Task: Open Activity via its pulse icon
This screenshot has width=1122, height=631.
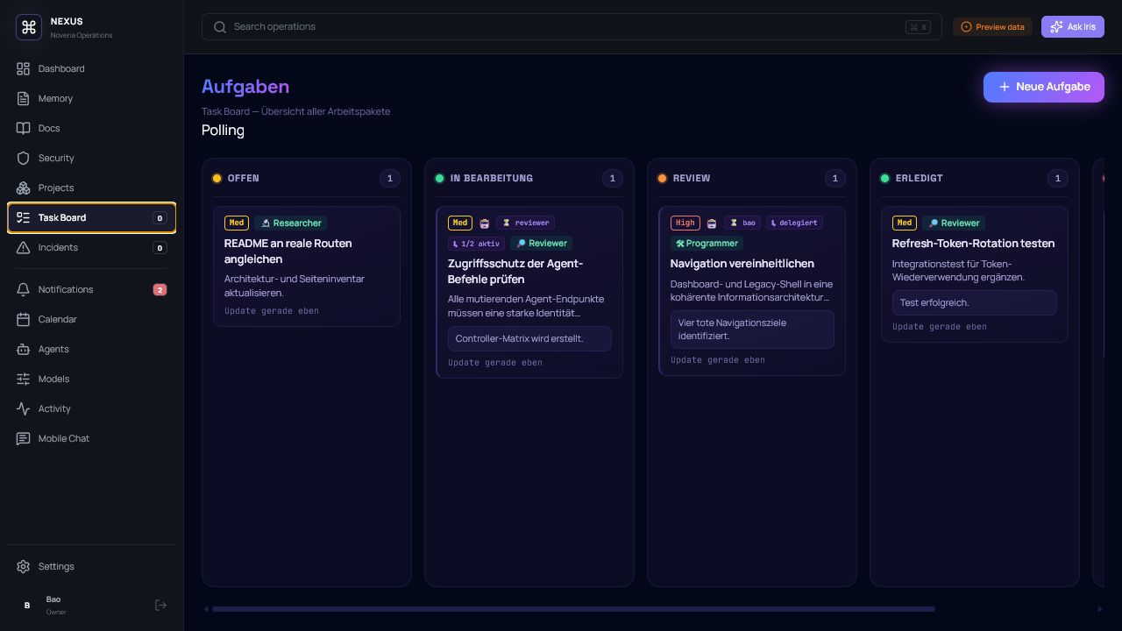Action: point(23,408)
